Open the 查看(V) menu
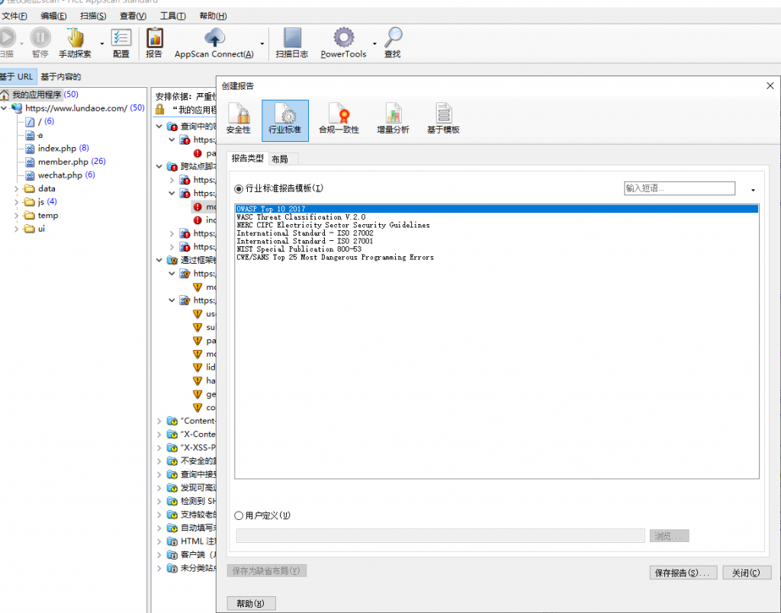The height and width of the screenshot is (613, 781). [x=133, y=16]
